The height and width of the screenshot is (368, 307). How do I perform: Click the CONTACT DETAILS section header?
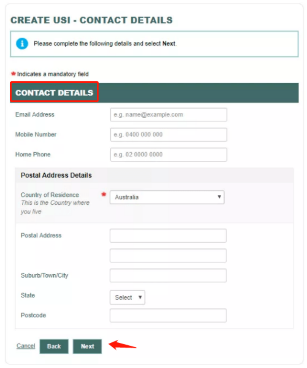coord(54,93)
